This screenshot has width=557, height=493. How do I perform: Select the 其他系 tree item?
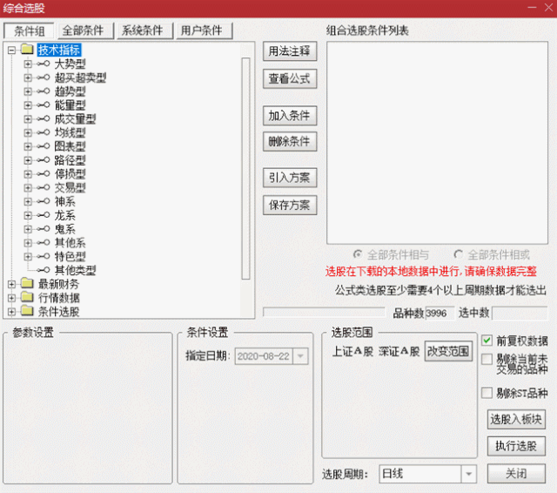(x=70, y=243)
